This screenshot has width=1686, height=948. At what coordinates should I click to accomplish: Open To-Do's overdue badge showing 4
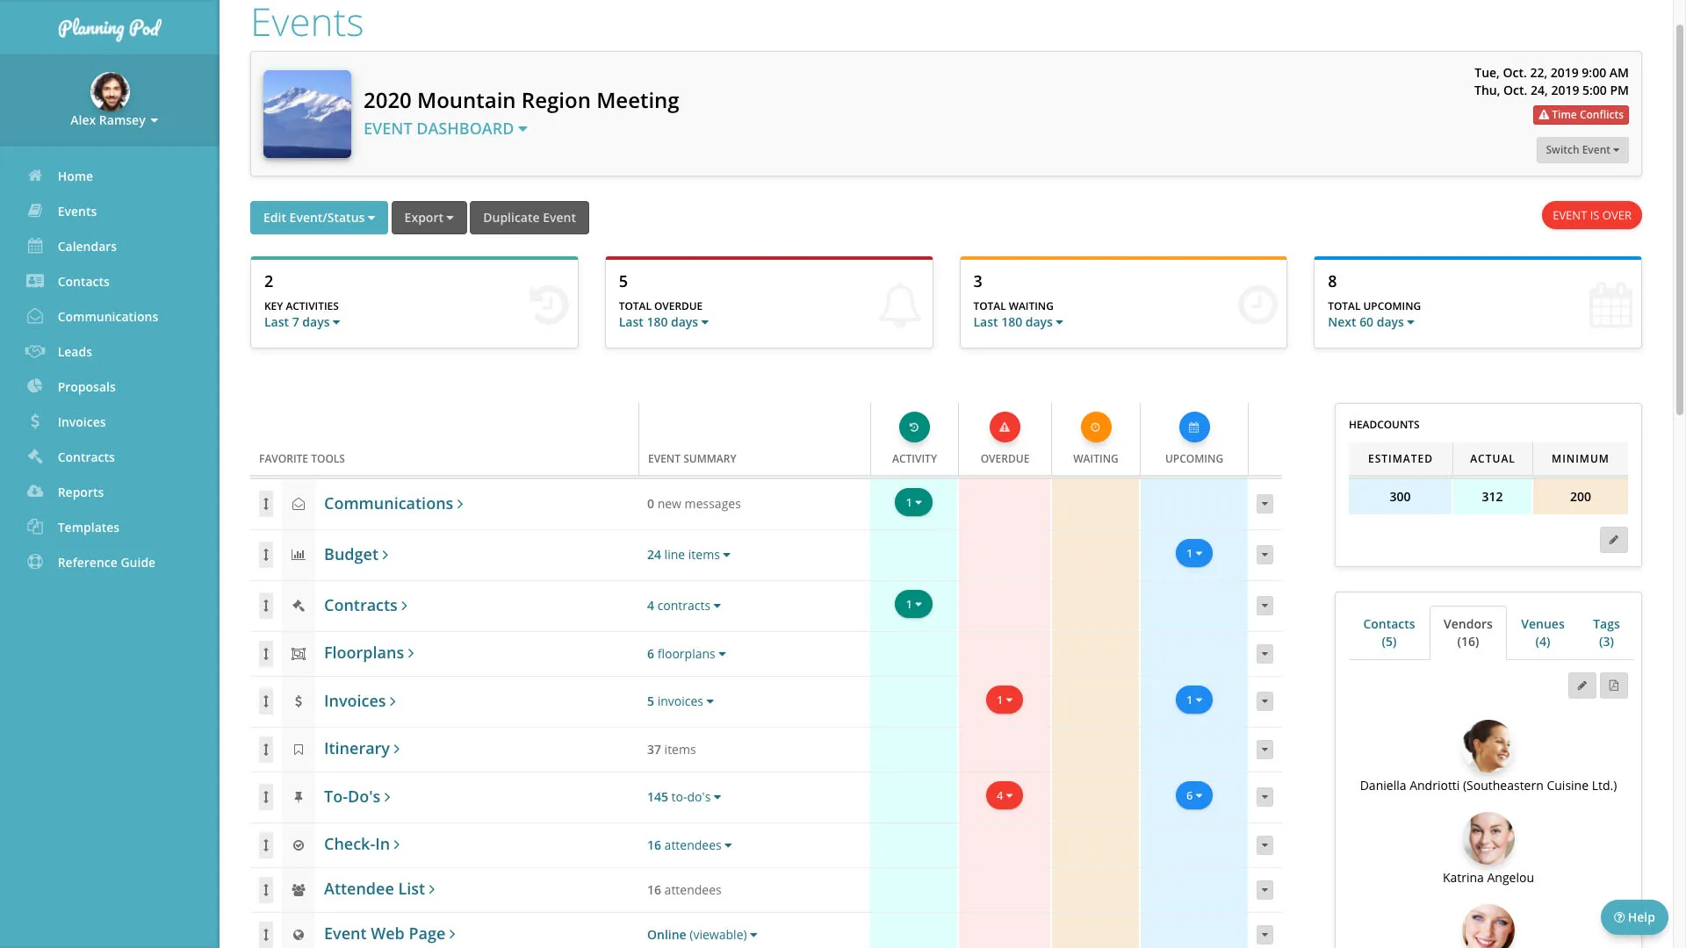pos(1005,796)
